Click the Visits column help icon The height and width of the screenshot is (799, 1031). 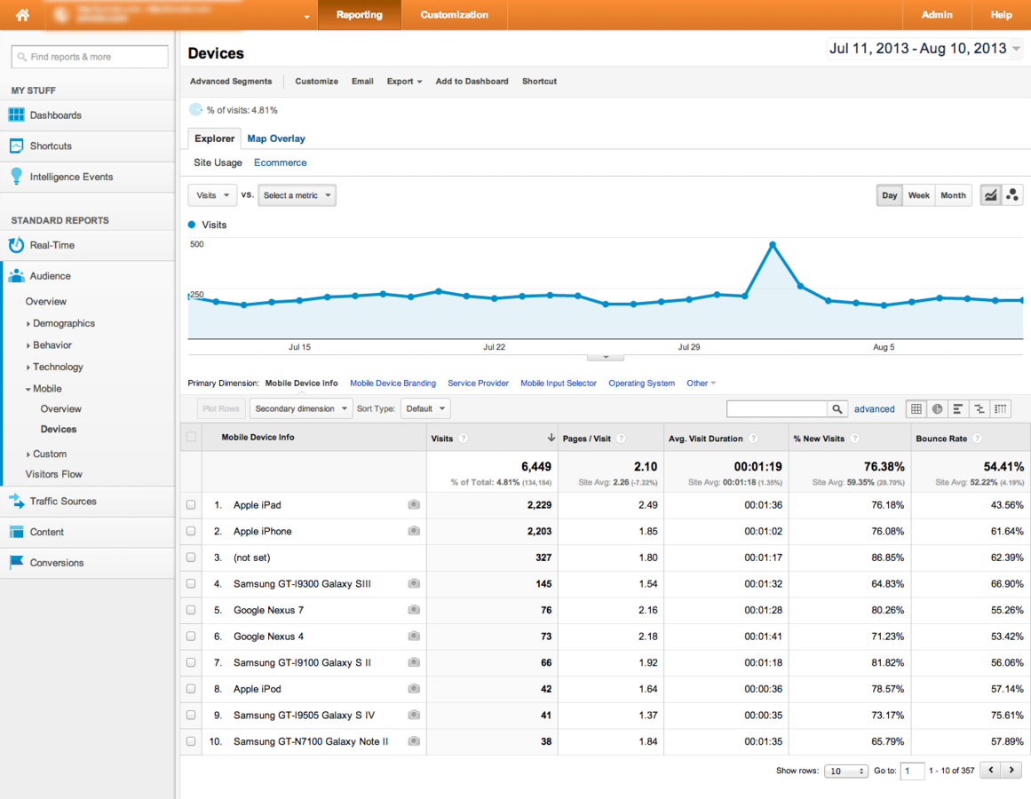pyautogui.click(x=464, y=439)
